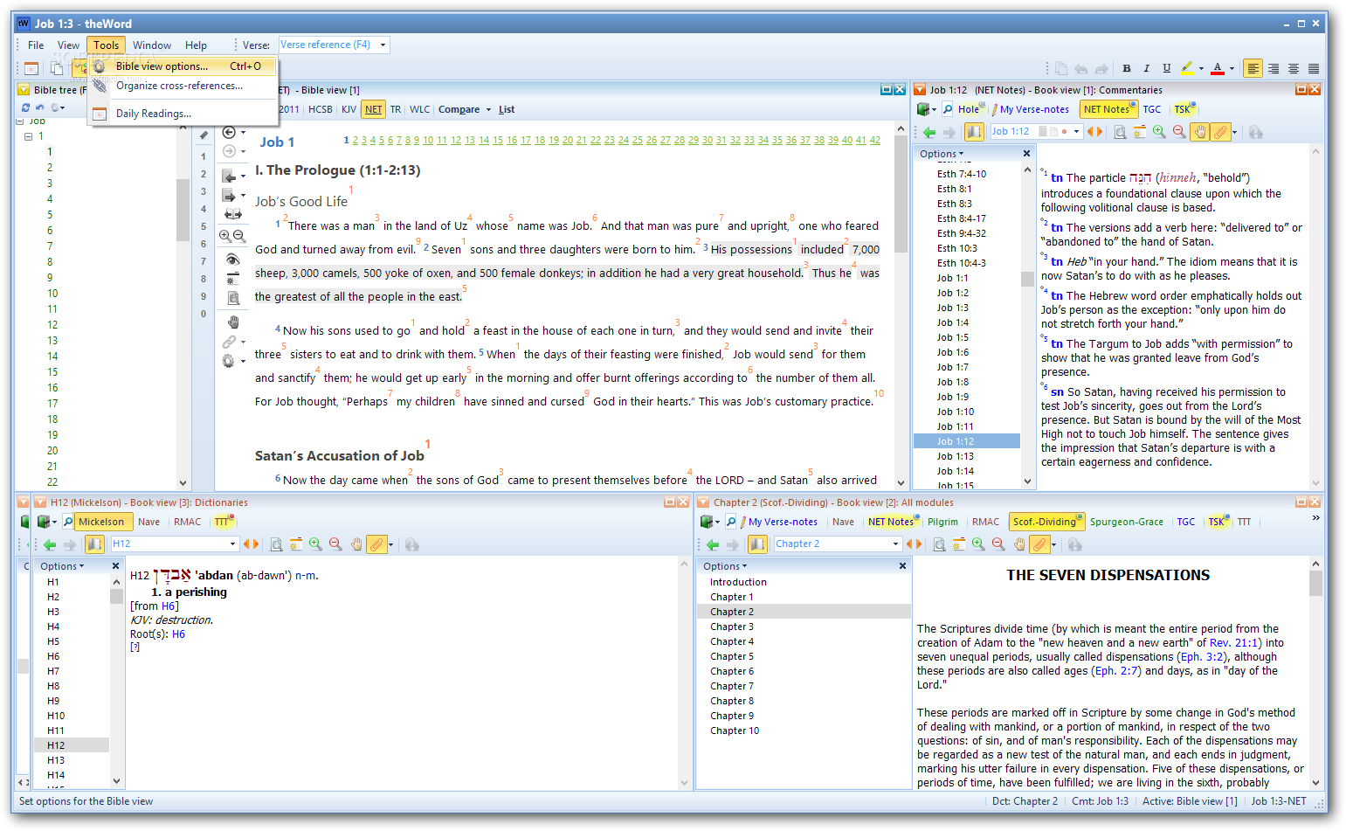Expand Options dropdown in Scofield chapters list
The image size is (1346, 831).
(x=726, y=566)
